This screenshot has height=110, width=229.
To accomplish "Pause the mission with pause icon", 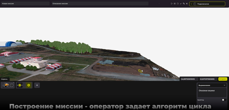I will 175,4.
